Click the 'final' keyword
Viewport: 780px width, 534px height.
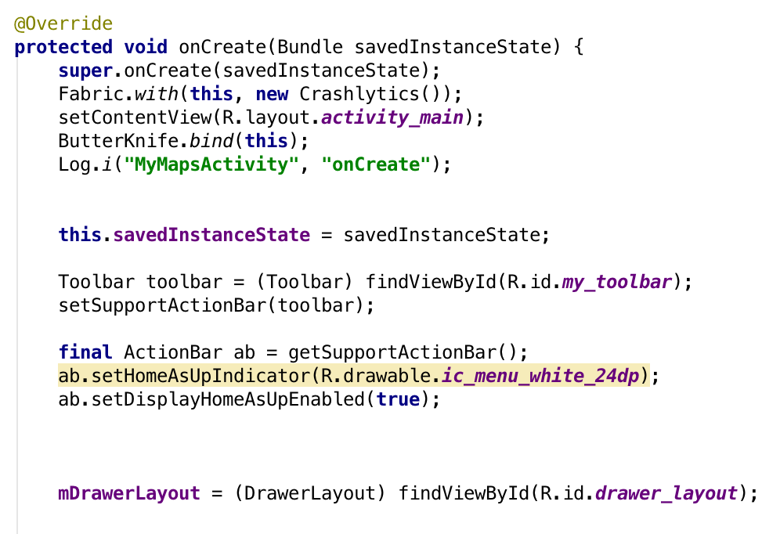(85, 352)
